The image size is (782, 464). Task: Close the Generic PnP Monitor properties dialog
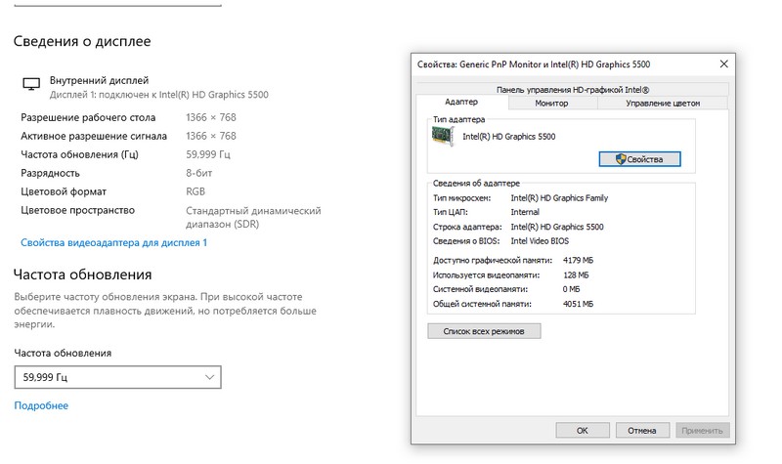point(722,63)
